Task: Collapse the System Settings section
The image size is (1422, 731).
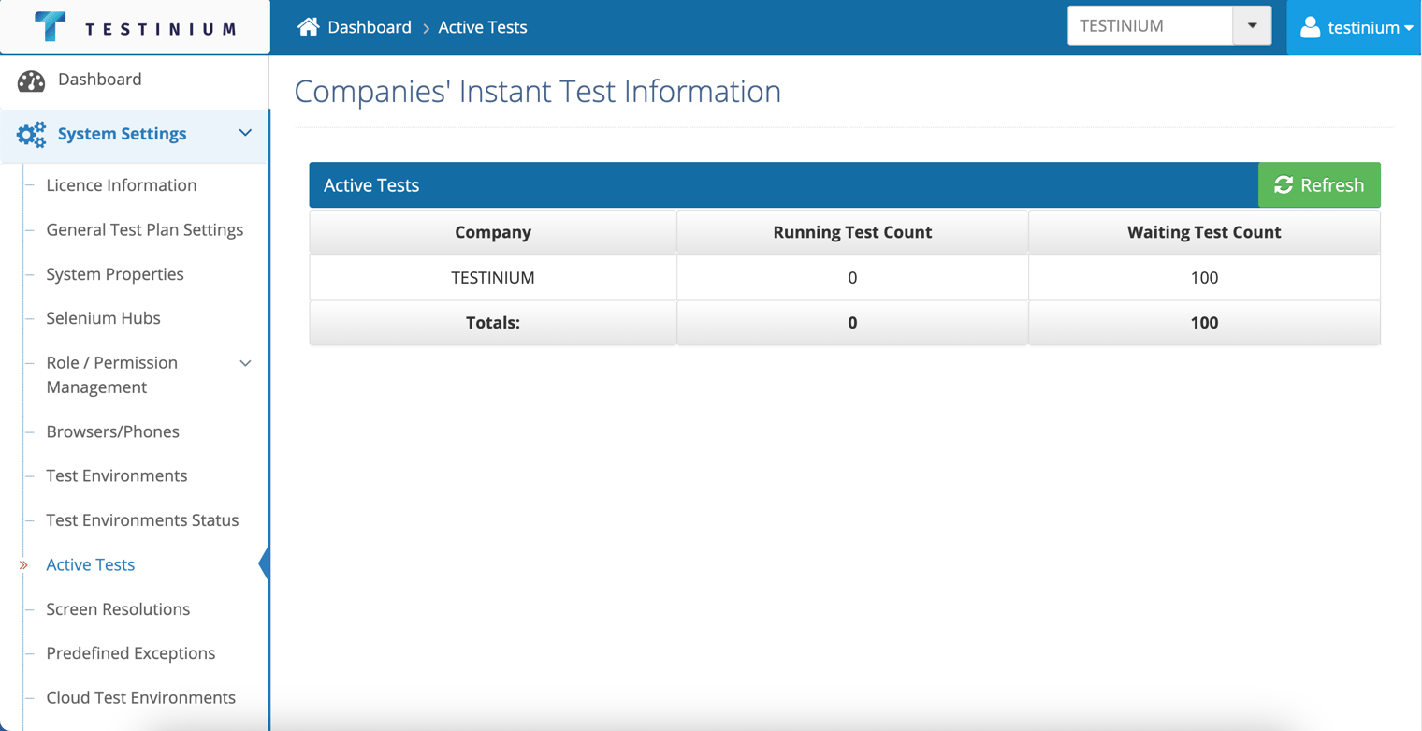Action: 245,134
